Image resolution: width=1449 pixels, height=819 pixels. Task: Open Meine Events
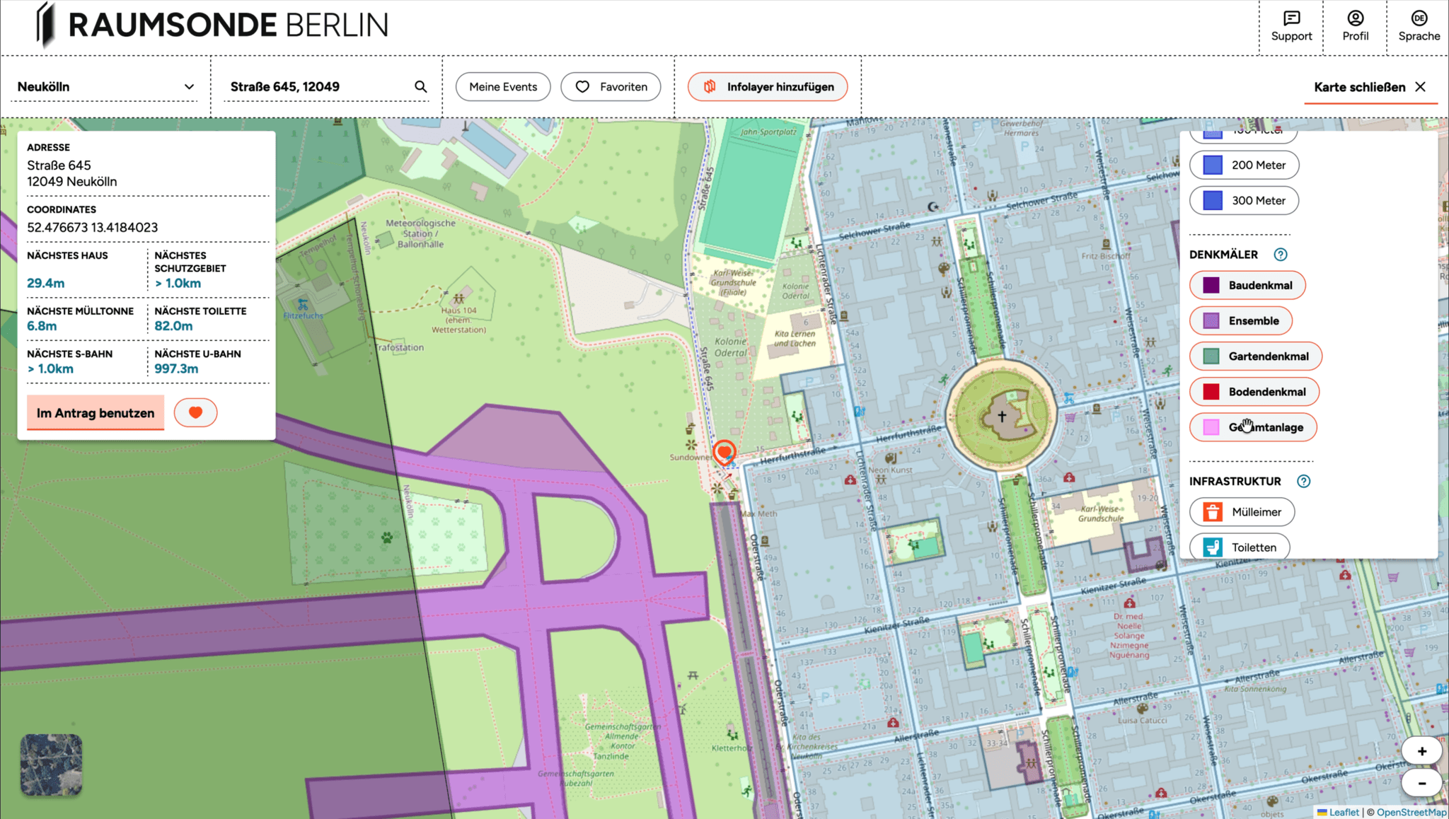click(503, 87)
